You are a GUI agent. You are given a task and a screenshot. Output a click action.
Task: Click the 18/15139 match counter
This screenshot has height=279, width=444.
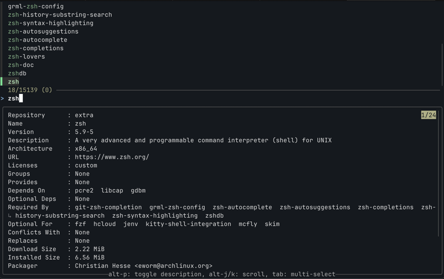coord(30,90)
